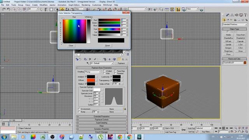Screen dimensions: 249x140
Task: Open the Motion command panel tab
Action: (x=237, y=15)
